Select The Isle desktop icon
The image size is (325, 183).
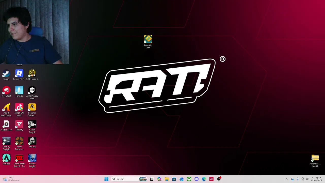click(x=32, y=143)
